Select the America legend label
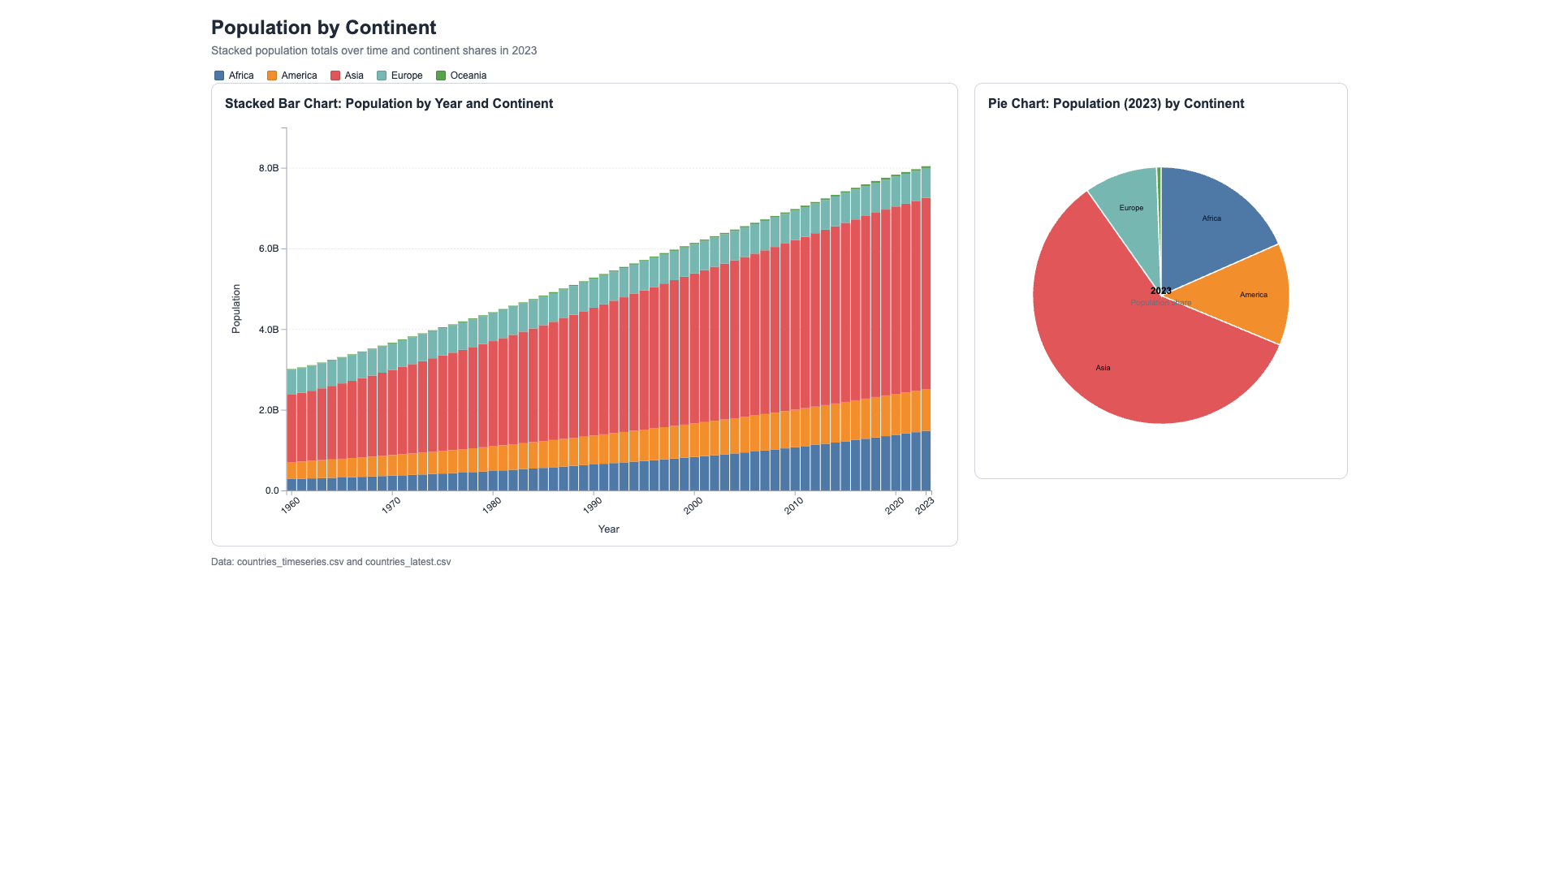 (299, 76)
